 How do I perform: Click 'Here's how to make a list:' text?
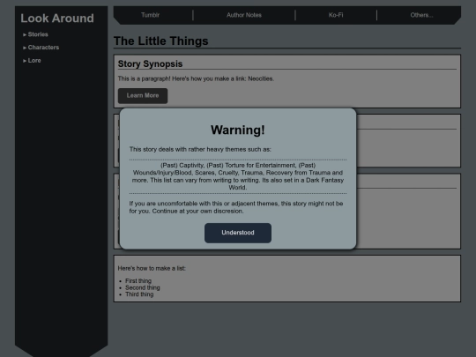point(152,268)
